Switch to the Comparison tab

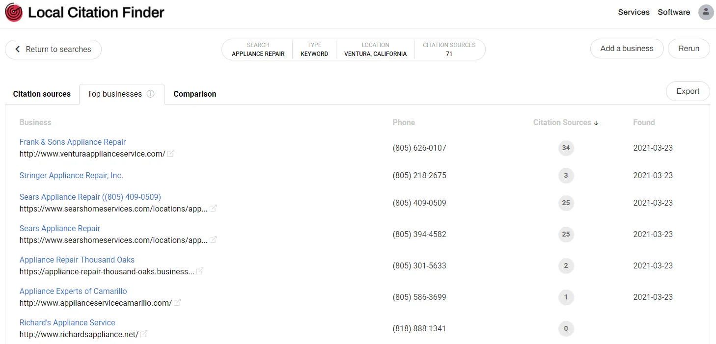(194, 94)
